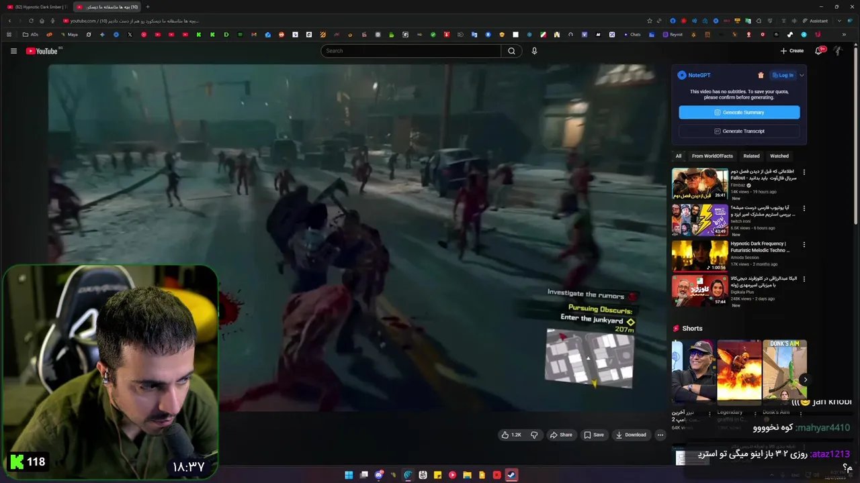Click the browser home icon
Image resolution: width=860 pixels, height=483 pixels.
pyautogui.click(x=42, y=21)
